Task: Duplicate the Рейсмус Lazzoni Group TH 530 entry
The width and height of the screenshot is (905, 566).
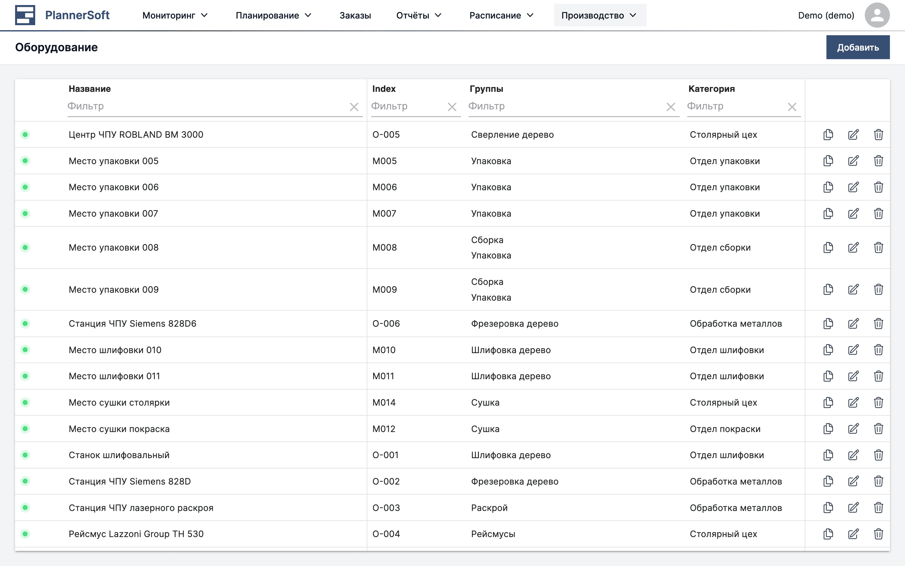Action: [828, 534]
